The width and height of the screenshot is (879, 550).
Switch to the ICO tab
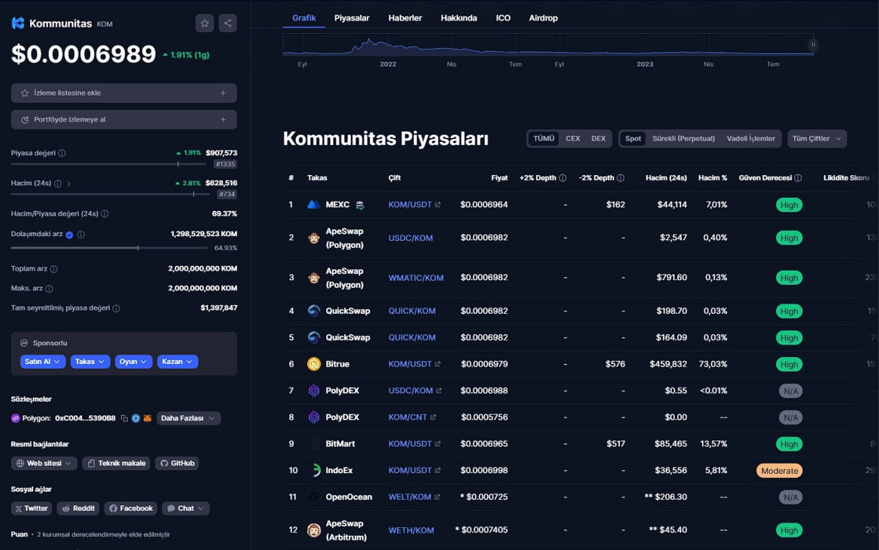(x=503, y=18)
